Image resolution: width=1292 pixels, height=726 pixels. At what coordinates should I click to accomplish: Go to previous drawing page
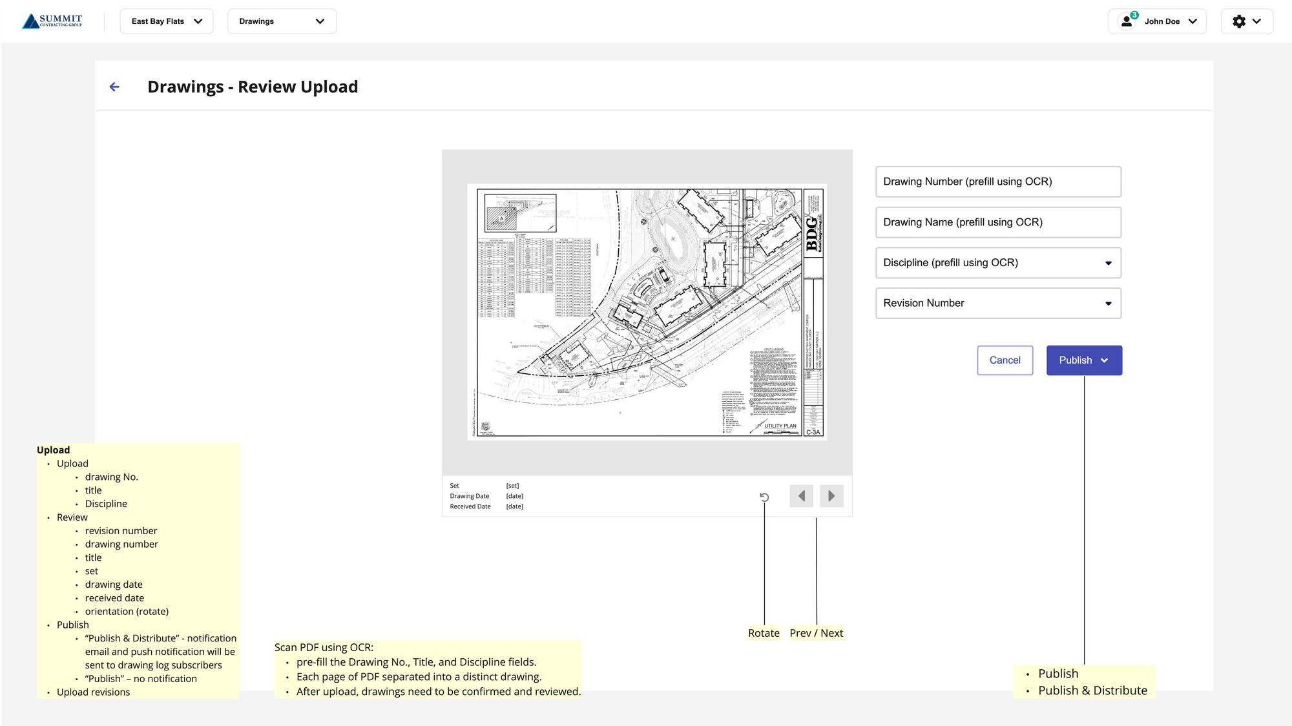pos(801,496)
